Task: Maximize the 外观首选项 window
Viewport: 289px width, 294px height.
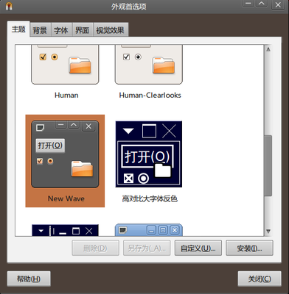Action: pyautogui.click(x=262, y=4)
